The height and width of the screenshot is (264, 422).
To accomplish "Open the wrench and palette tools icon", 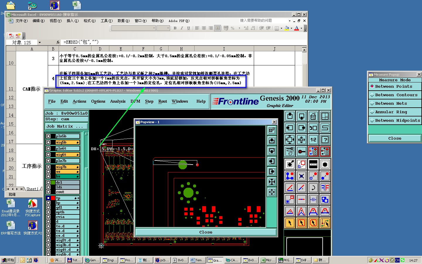I will (x=290, y=151).
